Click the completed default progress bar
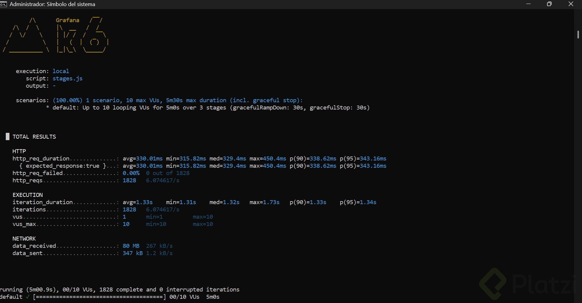This screenshot has height=303, width=582. coord(99,297)
